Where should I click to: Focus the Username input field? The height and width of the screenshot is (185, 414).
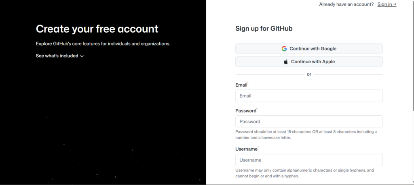tap(309, 160)
